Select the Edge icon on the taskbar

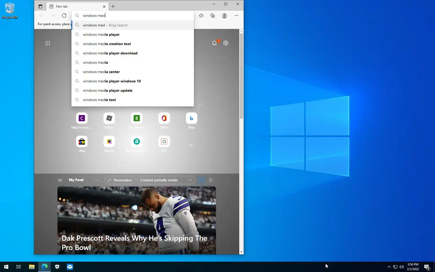point(45,267)
